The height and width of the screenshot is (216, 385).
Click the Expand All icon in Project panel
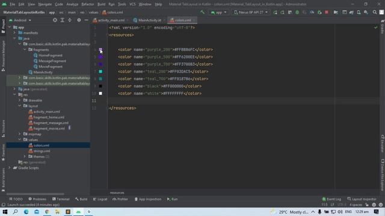click(x=63, y=20)
